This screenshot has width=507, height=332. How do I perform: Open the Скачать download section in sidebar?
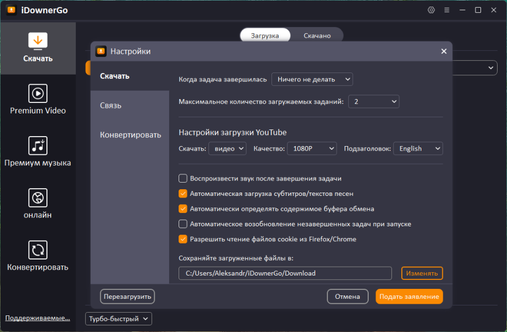[x=38, y=48]
